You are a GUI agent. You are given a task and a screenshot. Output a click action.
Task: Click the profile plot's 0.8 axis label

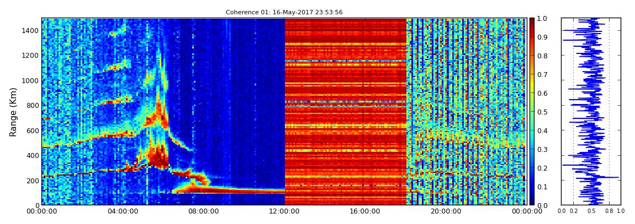pyautogui.click(x=609, y=211)
